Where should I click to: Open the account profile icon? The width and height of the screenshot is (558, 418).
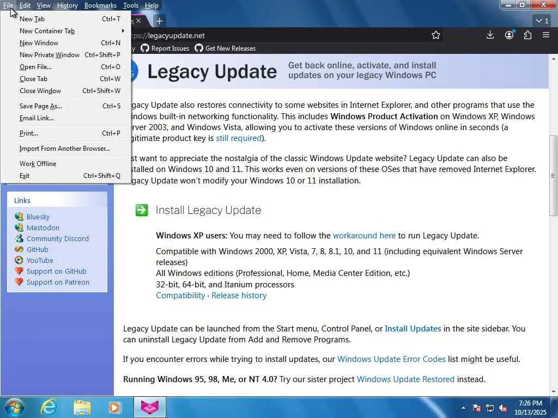click(510, 35)
